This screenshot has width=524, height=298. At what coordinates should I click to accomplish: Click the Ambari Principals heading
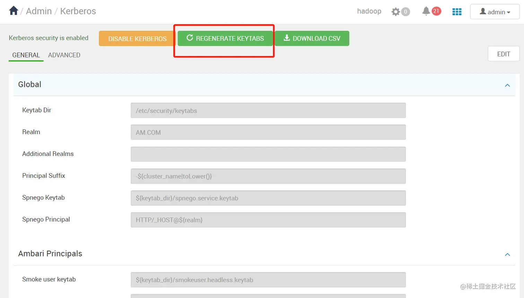(x=50, y=253)
